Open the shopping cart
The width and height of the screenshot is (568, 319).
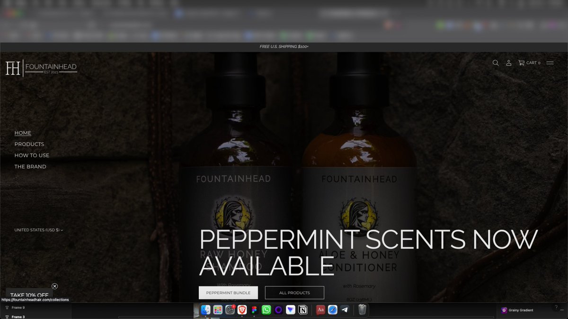[529, 63]
